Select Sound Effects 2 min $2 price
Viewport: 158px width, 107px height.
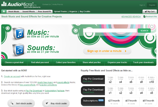coord(121,91)
